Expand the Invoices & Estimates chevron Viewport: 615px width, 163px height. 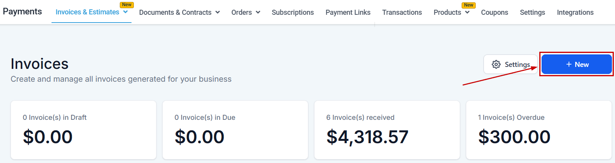click(126, 12)
